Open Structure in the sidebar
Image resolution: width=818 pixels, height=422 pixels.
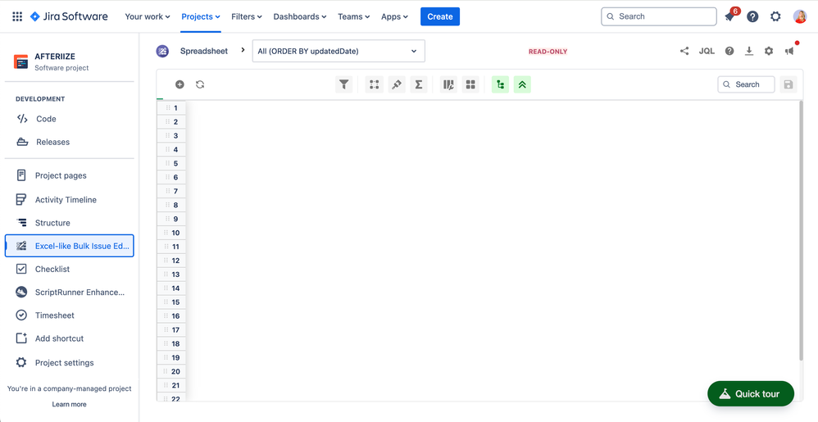[x=70, y=223]
